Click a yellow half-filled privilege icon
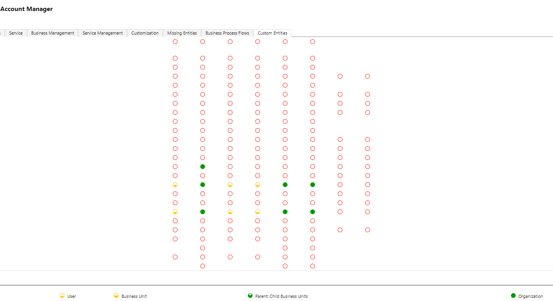 (230, 212)
